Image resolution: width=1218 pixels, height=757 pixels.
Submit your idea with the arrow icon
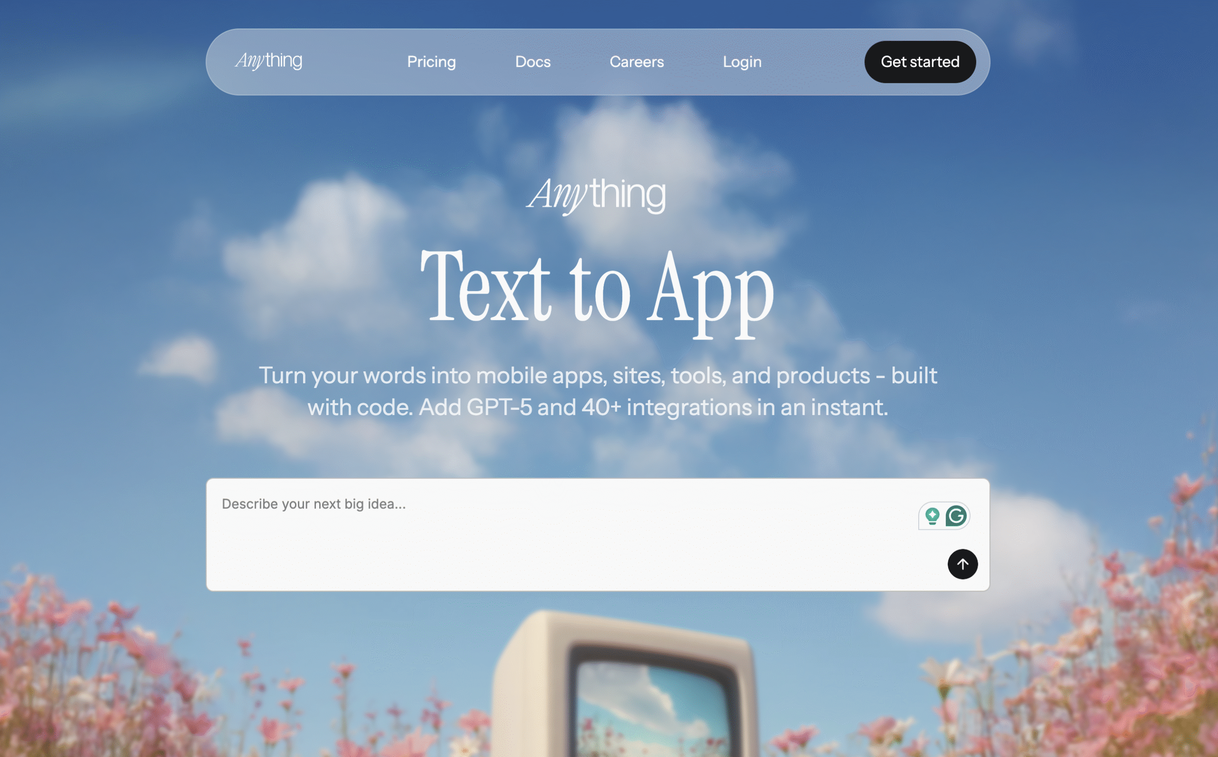963,564
